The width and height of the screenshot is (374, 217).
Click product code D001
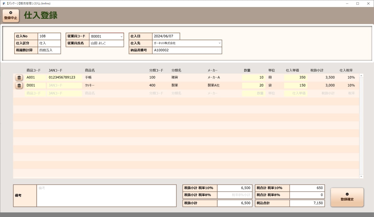click(x=35, y=85)
